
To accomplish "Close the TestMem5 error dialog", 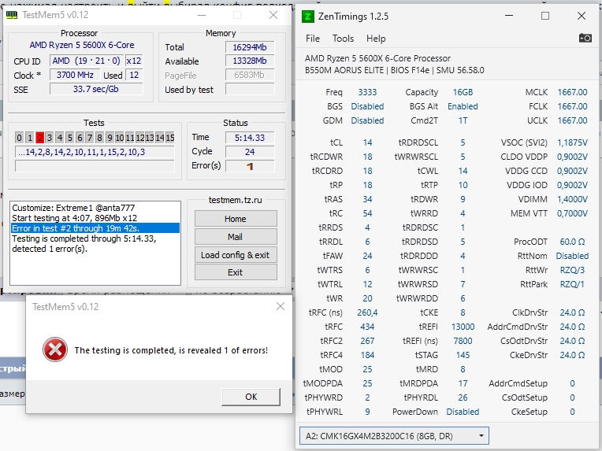I will point(281,306).
